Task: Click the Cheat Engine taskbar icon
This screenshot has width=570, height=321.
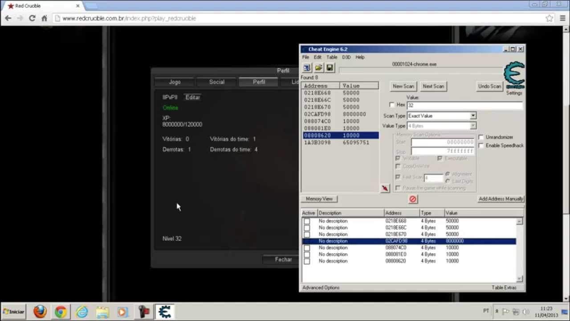Action: tap(164, 312)
